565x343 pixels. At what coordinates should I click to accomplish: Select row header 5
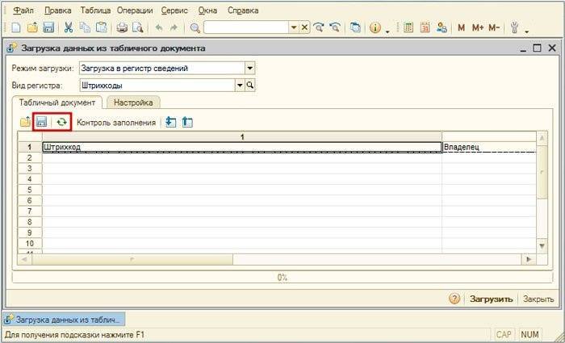point(30,190)
